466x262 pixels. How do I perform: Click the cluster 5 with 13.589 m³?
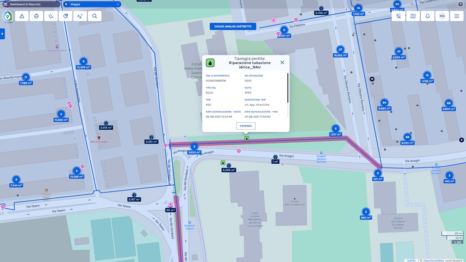[x=76, y=171]
